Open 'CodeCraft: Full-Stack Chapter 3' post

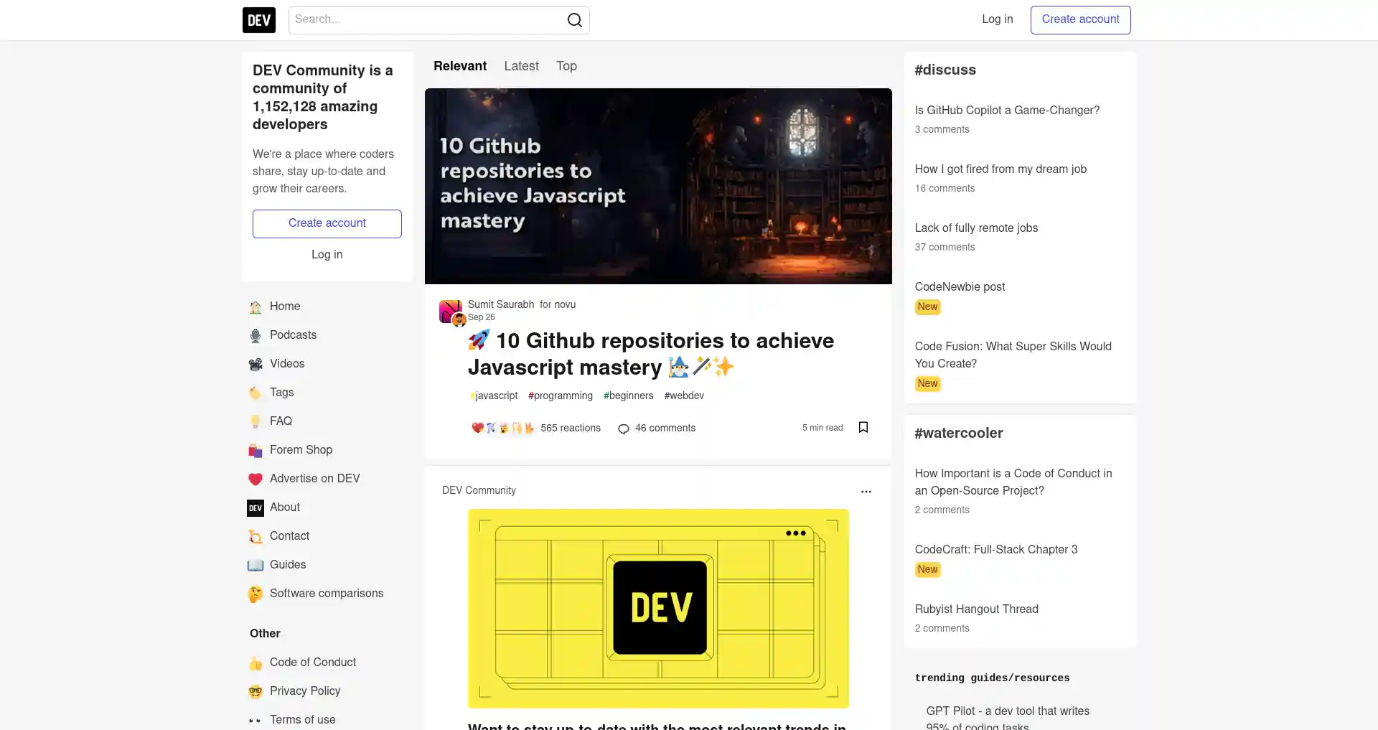click(996, 550)
